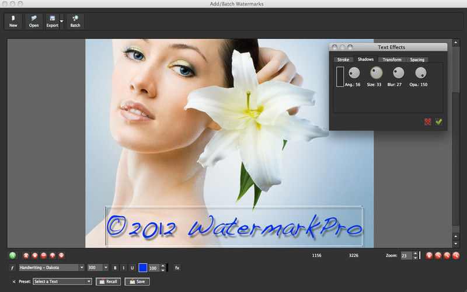Click the red star icon
Image resolution: width=467 pixels, height=292 pixels.
click(35, 255)
